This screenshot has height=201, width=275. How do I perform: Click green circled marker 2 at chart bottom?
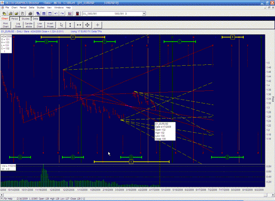[x=227, y=157]
